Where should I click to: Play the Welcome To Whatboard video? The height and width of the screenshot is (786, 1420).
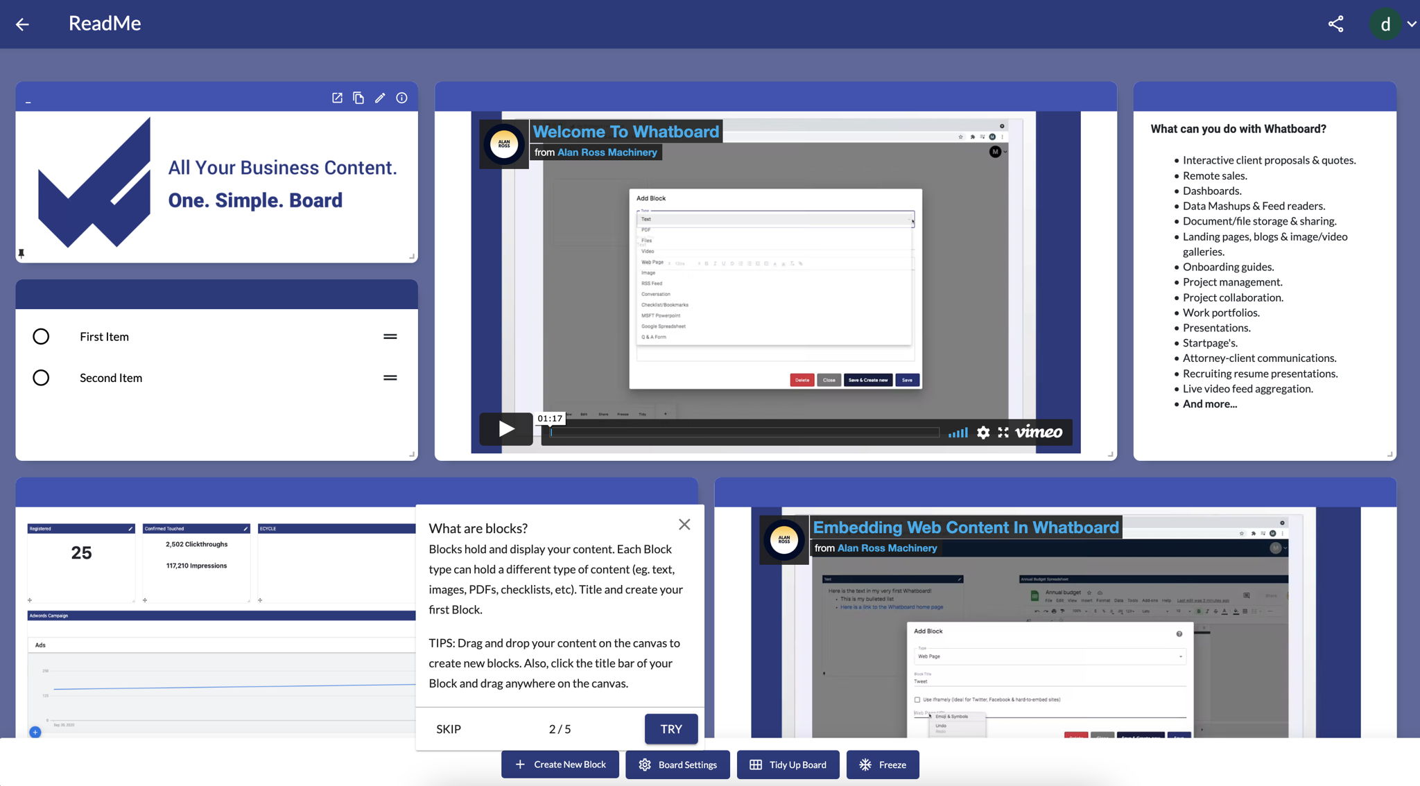506,429
